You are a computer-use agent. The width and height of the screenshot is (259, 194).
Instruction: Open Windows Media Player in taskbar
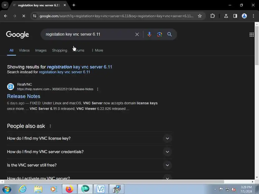[x=54, y=189]
